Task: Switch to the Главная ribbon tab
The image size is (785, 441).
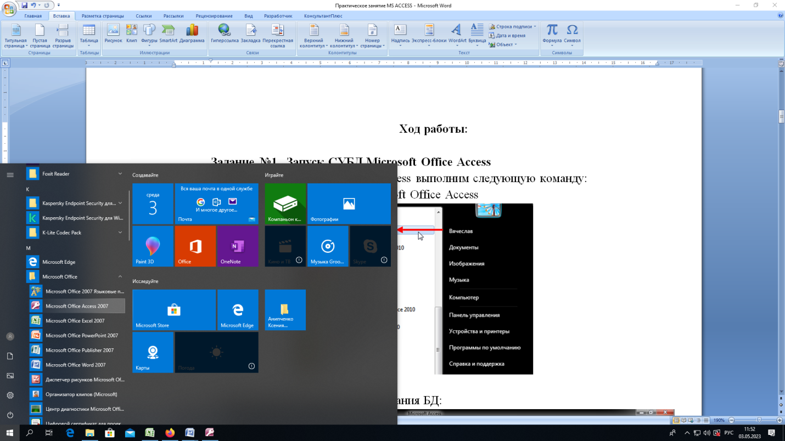Action: pyautogui.click(x=33, y=16)
